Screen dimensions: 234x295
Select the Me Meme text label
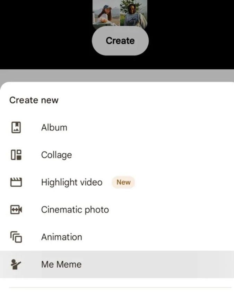[61, 264]
